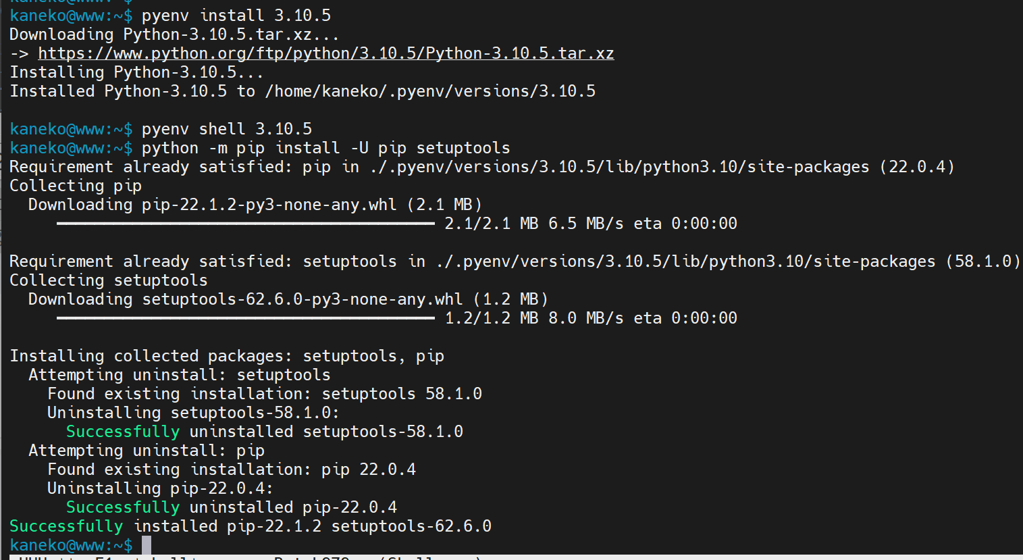Click the light status bar at bottom edge

511,557
